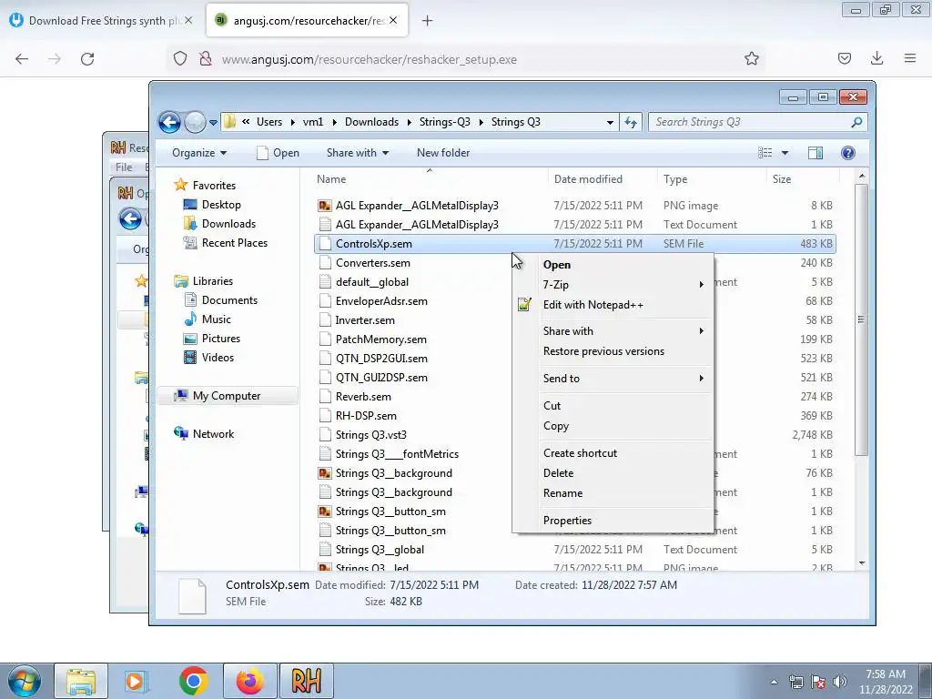Click the Favorites star icon
The image size is (932, 699).
click(x=180, y=185)
